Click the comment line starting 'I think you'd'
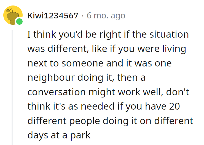This screenshot has width=204, height=145. point(108,35)
